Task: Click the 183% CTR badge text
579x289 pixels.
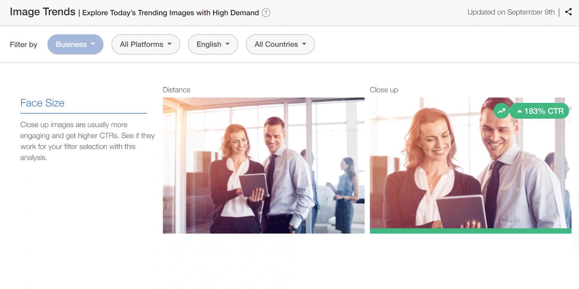Action: [544, 111]
